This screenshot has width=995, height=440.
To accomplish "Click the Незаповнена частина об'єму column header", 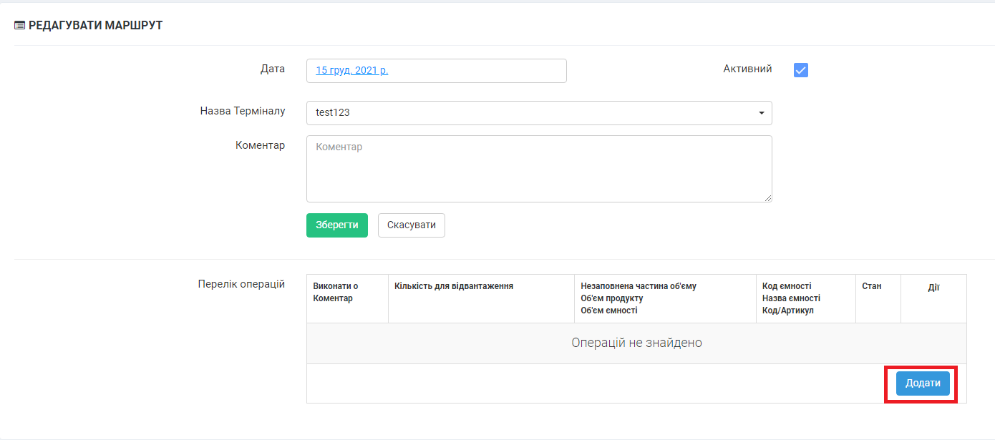I will click(x=639, y=286).
